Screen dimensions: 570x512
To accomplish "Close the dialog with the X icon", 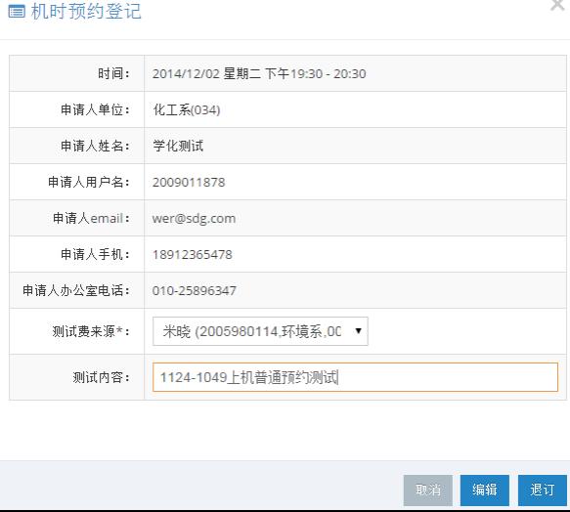I will pos(557,5).
